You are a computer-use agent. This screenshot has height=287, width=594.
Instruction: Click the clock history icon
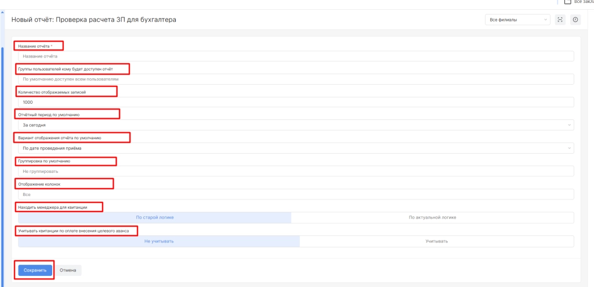coord(575,20)
